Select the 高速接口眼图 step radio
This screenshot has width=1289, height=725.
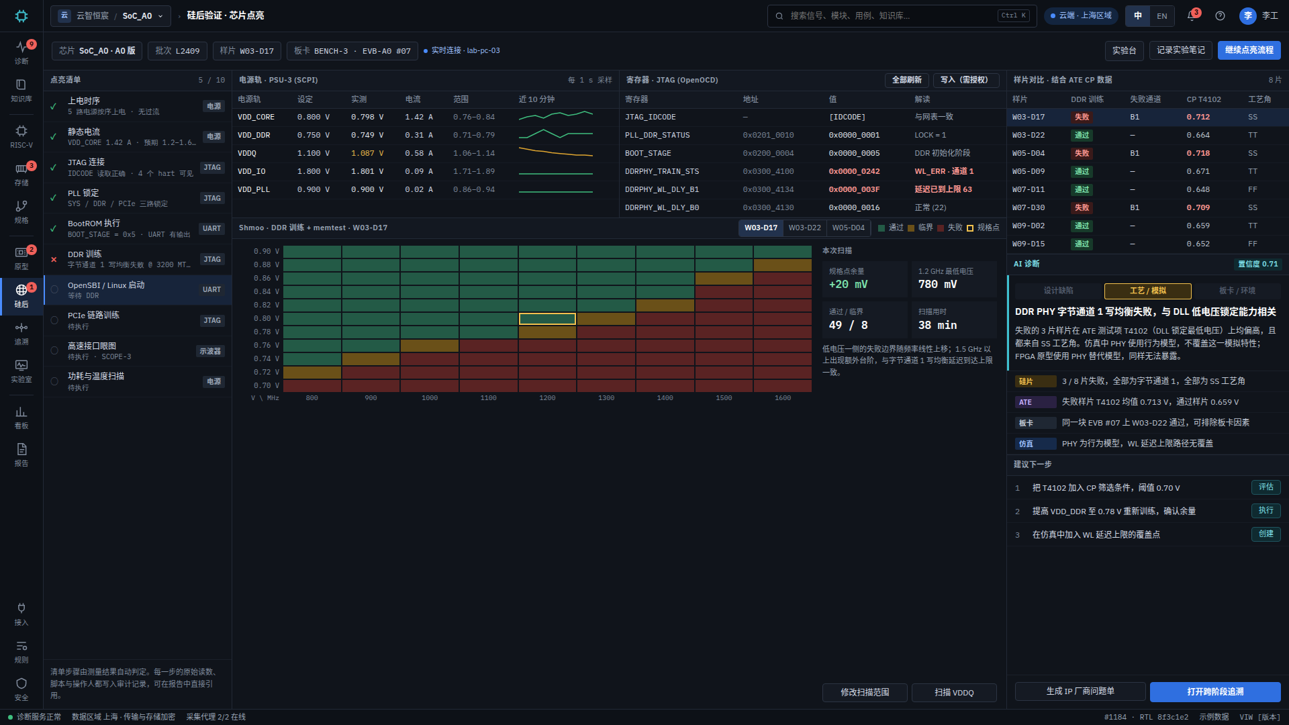pos(54,350)
